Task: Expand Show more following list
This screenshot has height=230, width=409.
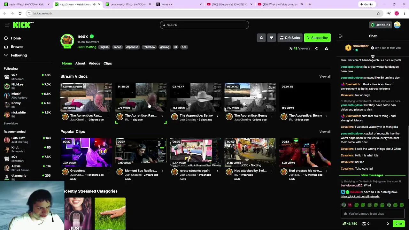Action: [x=11, y=124]
